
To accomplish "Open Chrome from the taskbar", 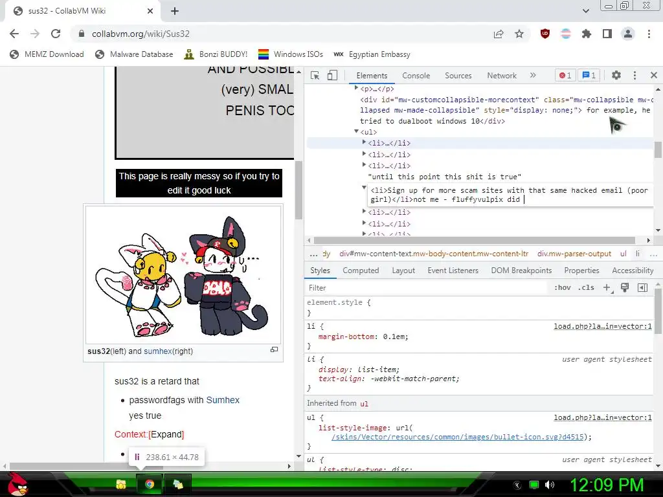I will tap(150, 484).
